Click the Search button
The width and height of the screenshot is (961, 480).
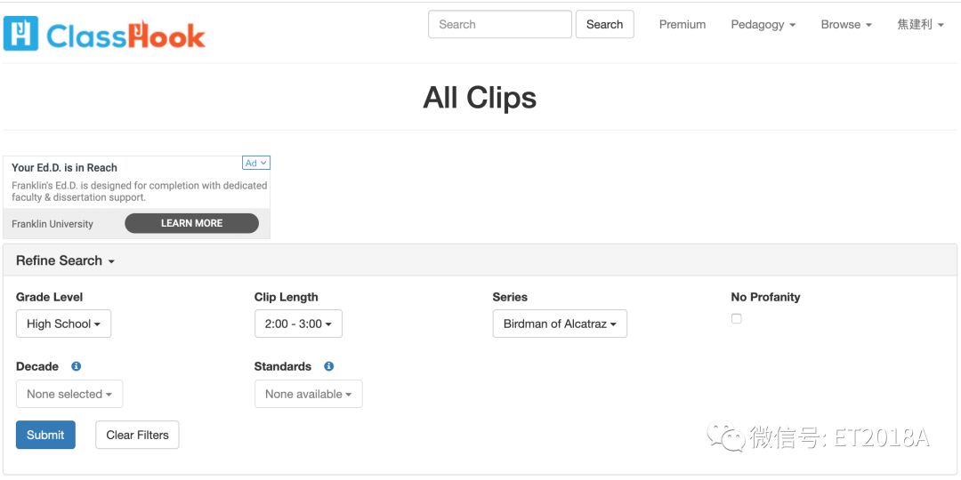604,25
